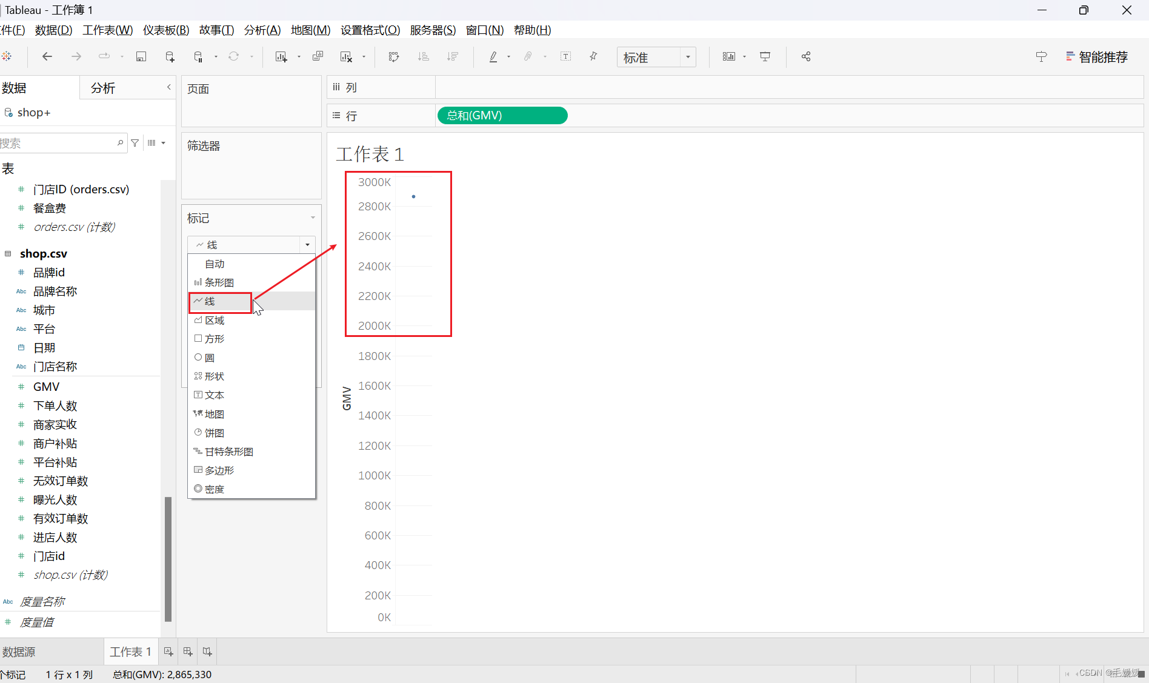This screenshot has height=683, width=1149.
Task: Click the group members paperclip icon
Action: point(528,56)
